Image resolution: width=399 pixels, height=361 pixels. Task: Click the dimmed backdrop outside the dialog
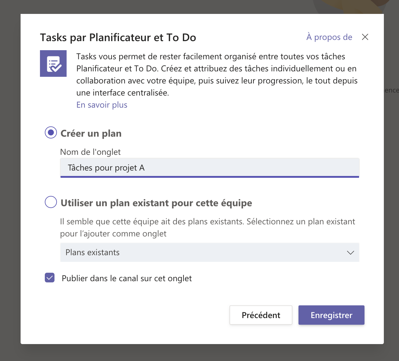[9, 181]
